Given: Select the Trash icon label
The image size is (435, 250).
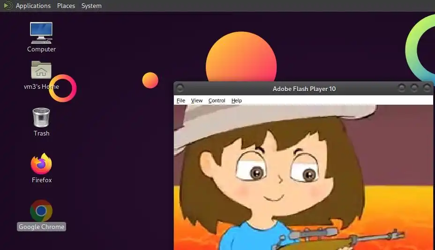Looking at the screenshot, I should pos(41,133).
